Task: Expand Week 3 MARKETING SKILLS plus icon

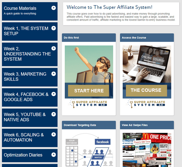Action: (54, 74)
